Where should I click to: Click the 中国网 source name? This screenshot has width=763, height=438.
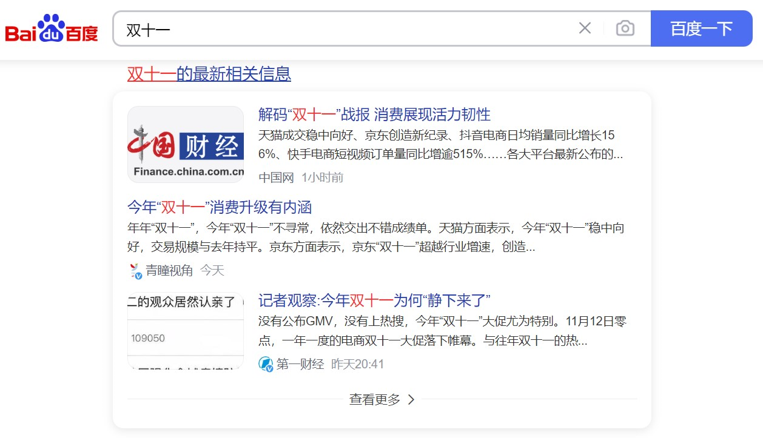pyautogui.click(x=276, y=178)
